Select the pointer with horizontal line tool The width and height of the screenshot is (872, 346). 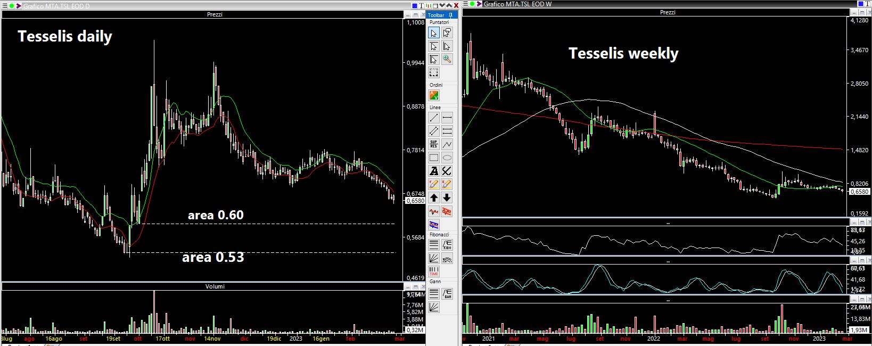[x=434, y=46]
